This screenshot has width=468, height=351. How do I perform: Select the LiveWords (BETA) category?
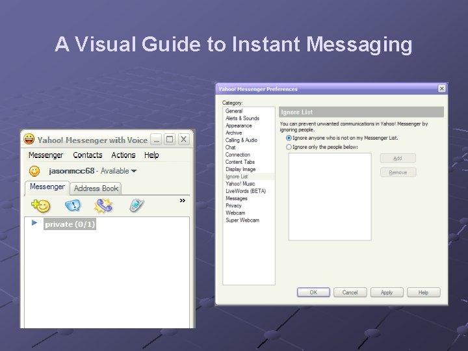(x=246, y=191)
